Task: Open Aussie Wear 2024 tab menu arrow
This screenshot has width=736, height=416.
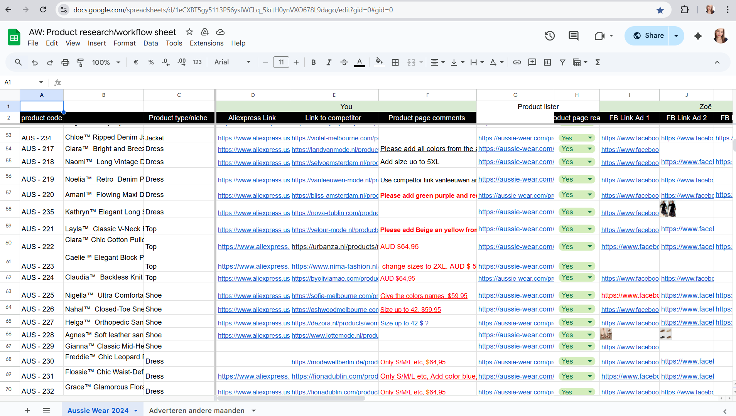Action: click(136, 411)
